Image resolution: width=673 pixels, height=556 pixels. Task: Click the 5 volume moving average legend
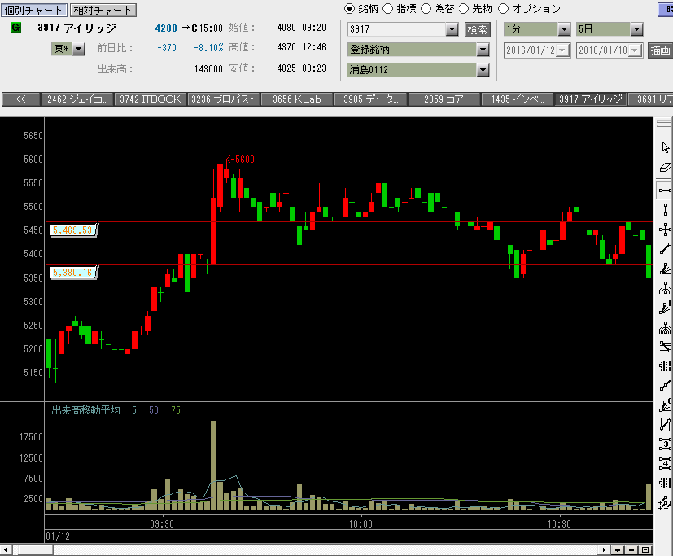click(134, 410)
